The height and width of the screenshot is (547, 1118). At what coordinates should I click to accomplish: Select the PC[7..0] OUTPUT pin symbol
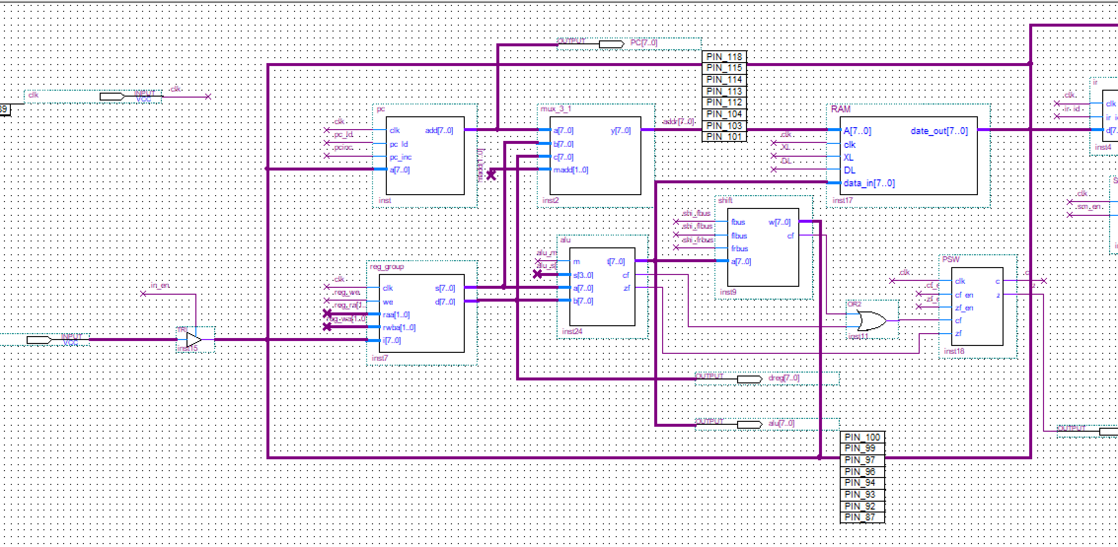(x=629, y=44)
